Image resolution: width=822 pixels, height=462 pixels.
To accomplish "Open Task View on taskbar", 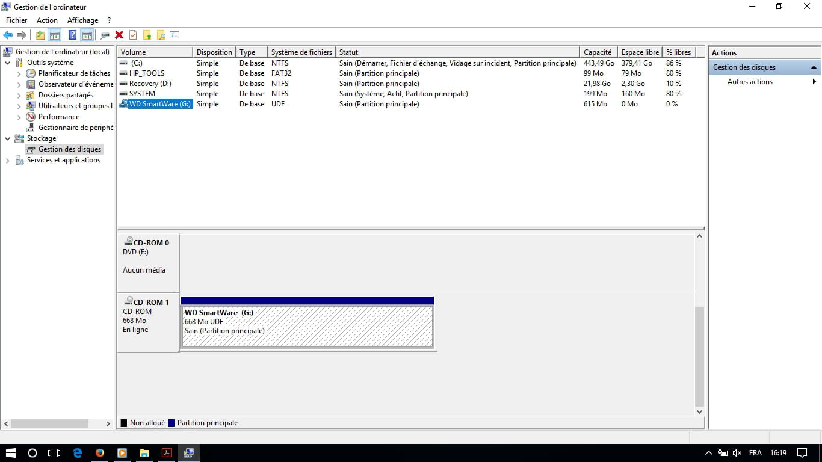I will [54, 453].
